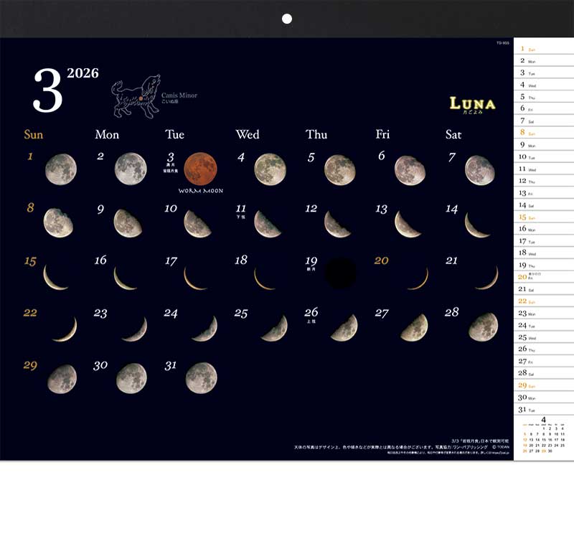Click the moon image beside date 31

[201, 378]
